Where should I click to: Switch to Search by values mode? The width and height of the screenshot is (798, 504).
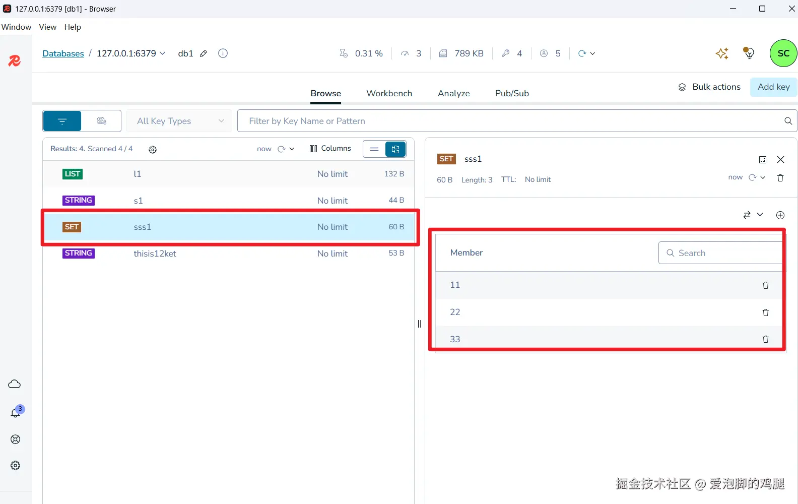coord(101,121)
